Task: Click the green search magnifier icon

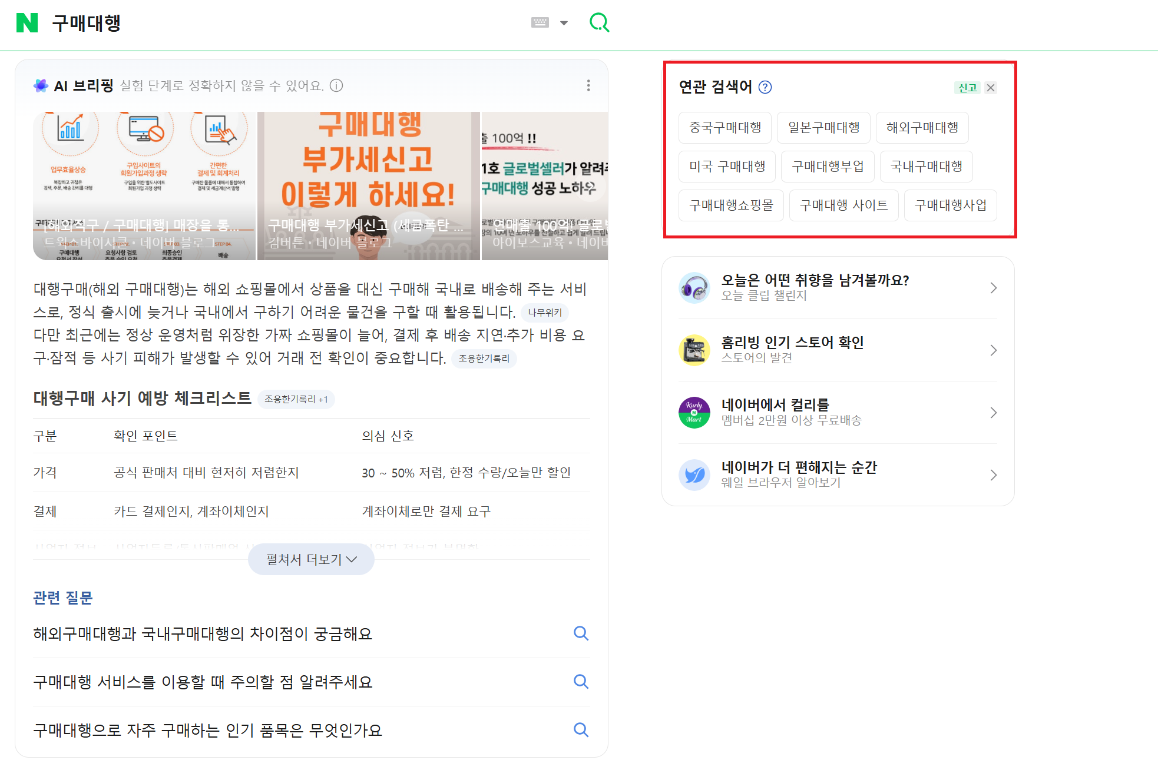Action: tap(599, 22)
